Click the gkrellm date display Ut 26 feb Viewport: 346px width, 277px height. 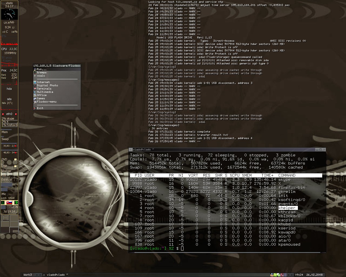pyautogui.click(x=9, y=22)
